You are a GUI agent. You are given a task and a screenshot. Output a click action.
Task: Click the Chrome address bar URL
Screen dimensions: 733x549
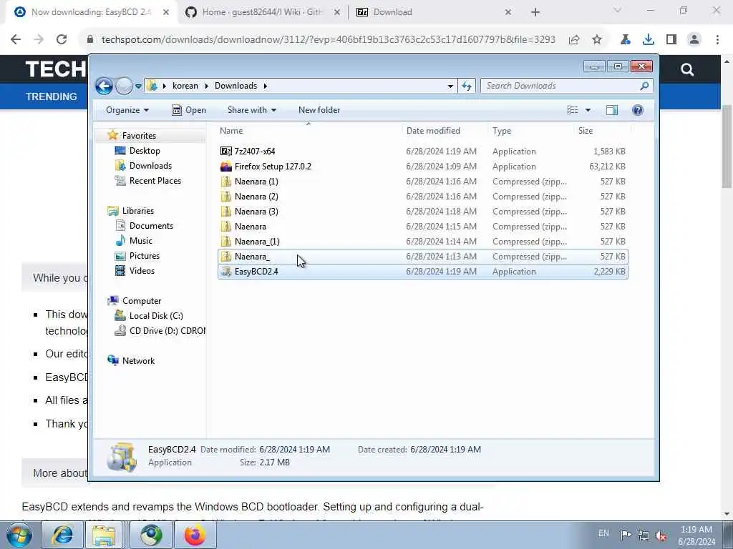[328, 40]
